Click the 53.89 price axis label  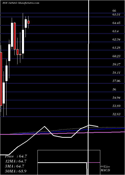[116, 106]
